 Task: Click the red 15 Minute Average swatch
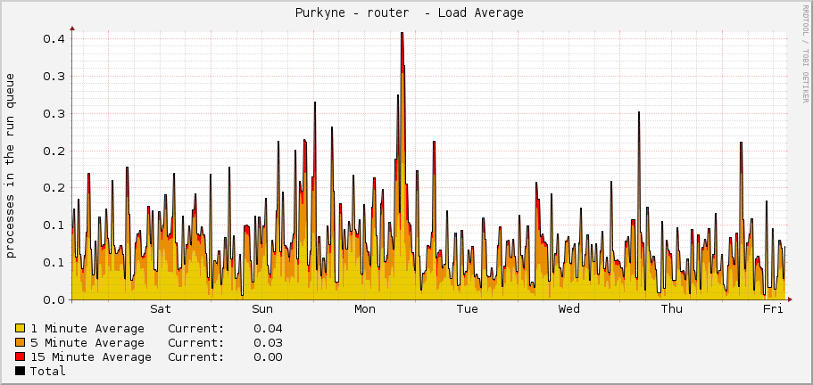21,357
